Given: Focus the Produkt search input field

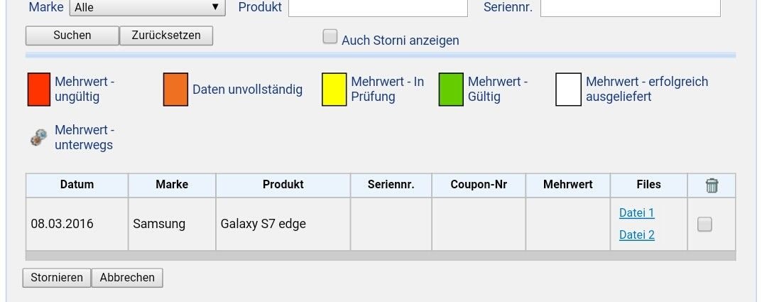Looking at the screenshot, I should 378,8.
